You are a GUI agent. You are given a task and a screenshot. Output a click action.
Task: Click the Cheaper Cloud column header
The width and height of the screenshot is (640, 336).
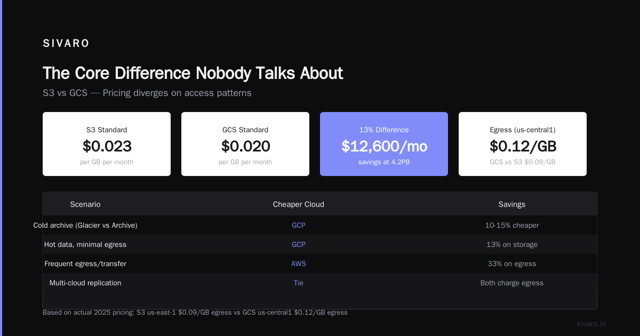299,204
